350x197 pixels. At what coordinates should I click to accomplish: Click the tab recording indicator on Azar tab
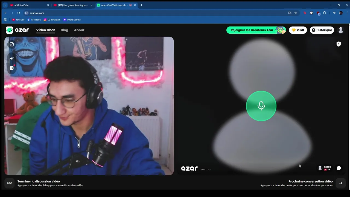130,5
